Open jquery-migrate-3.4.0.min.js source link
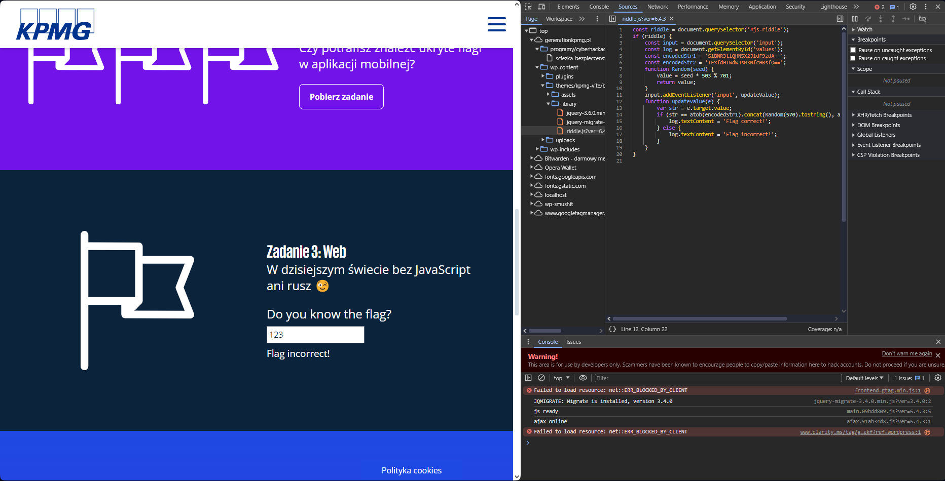Screen dimensions: 945x481 coord(872,401)
